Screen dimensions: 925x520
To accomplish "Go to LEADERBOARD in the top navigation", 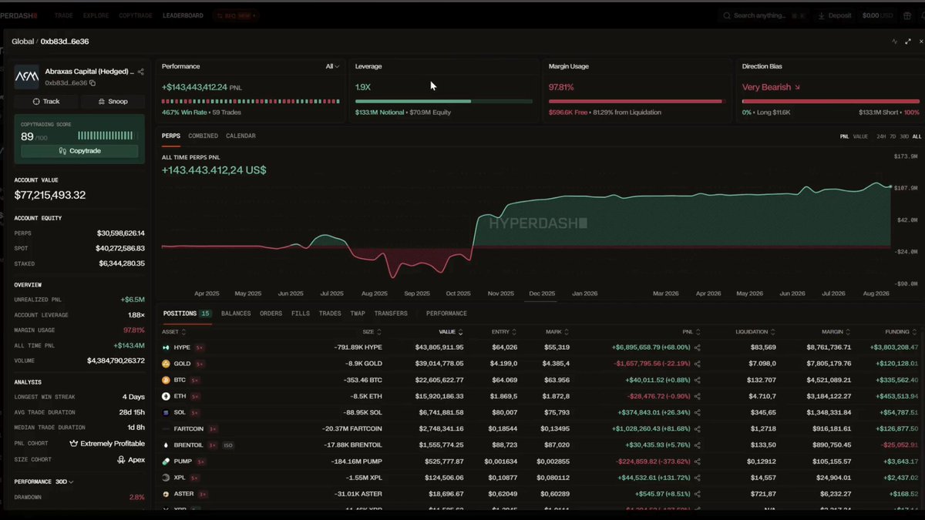I will (x=183, y=15).
